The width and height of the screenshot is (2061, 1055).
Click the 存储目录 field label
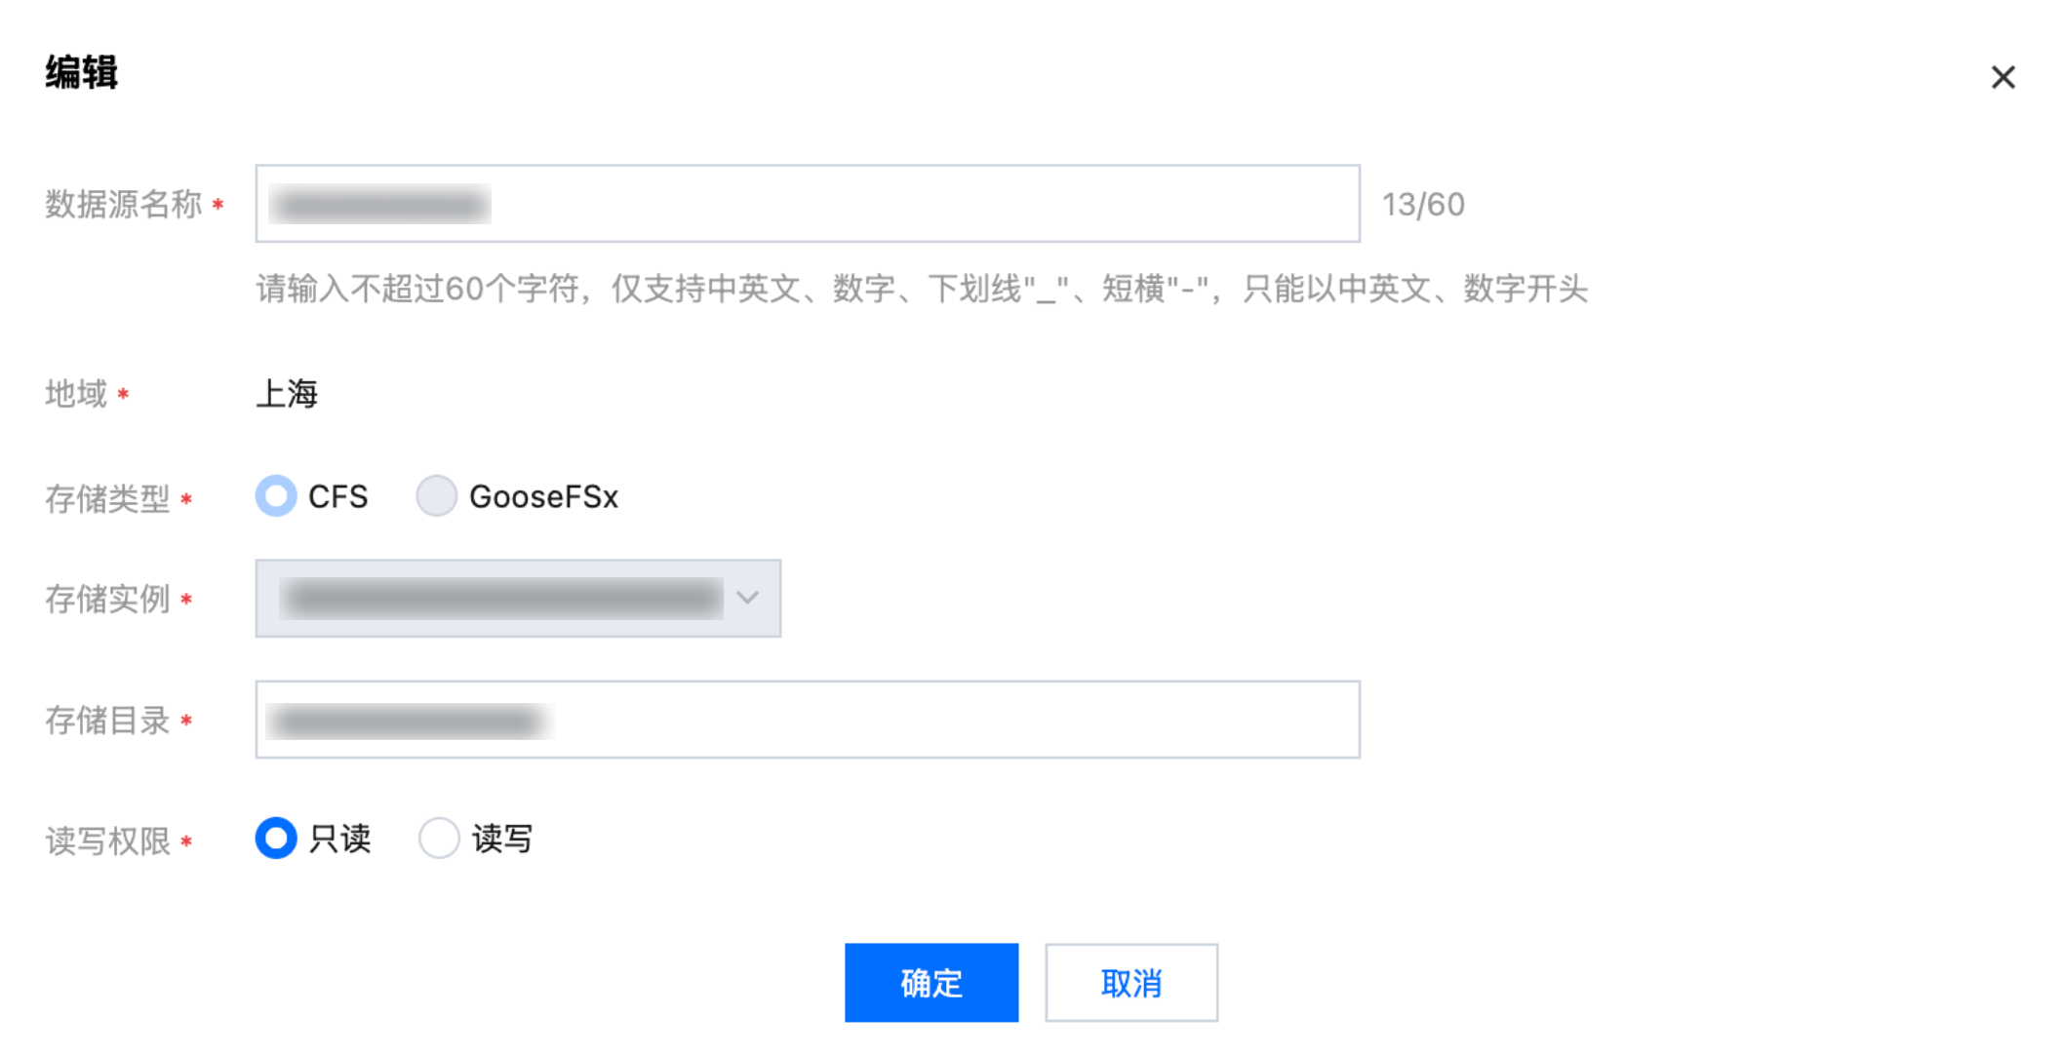pyautogui.click(x=108, y=722)
